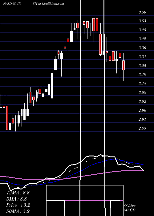Click the 3.36 price axis label

(x=142, y=48)
